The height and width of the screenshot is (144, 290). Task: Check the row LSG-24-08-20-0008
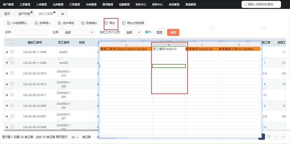(12, 127)
